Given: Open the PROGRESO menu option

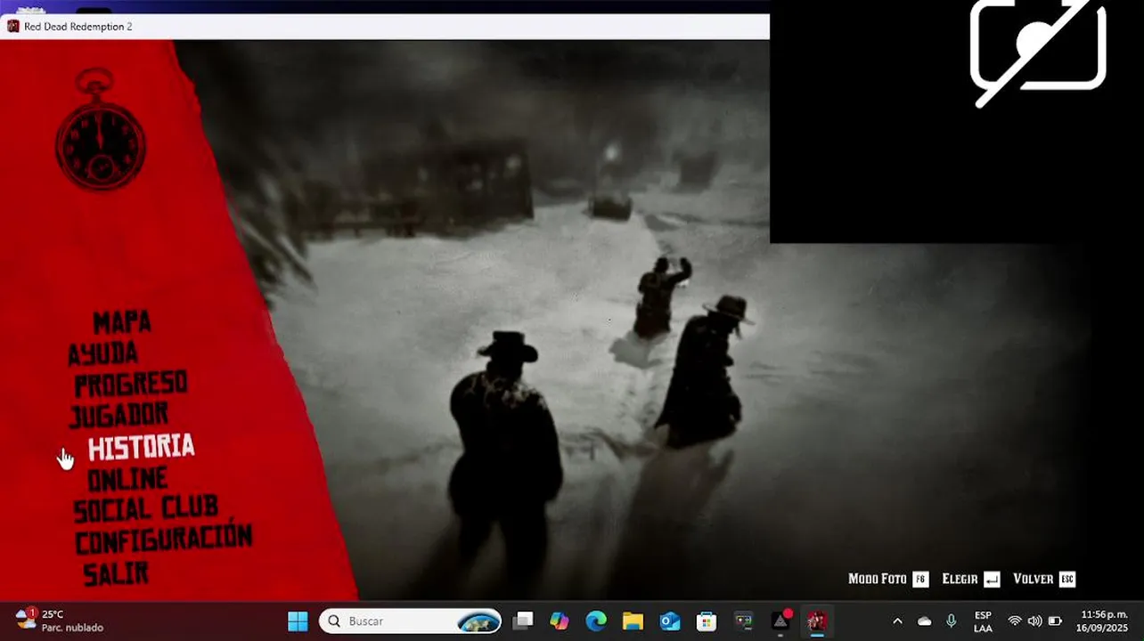Looking at the screenshot, I should point(131,384).
